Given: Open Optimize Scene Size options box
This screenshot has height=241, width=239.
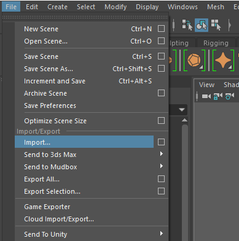Looking at the screenshot, I should [161, 121].
